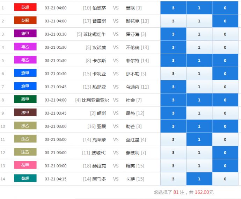The image size is (241, 199).
Task: Toggle the 0 option for 卡尔斯 vs 菲尔特
Action: point(225,61)
